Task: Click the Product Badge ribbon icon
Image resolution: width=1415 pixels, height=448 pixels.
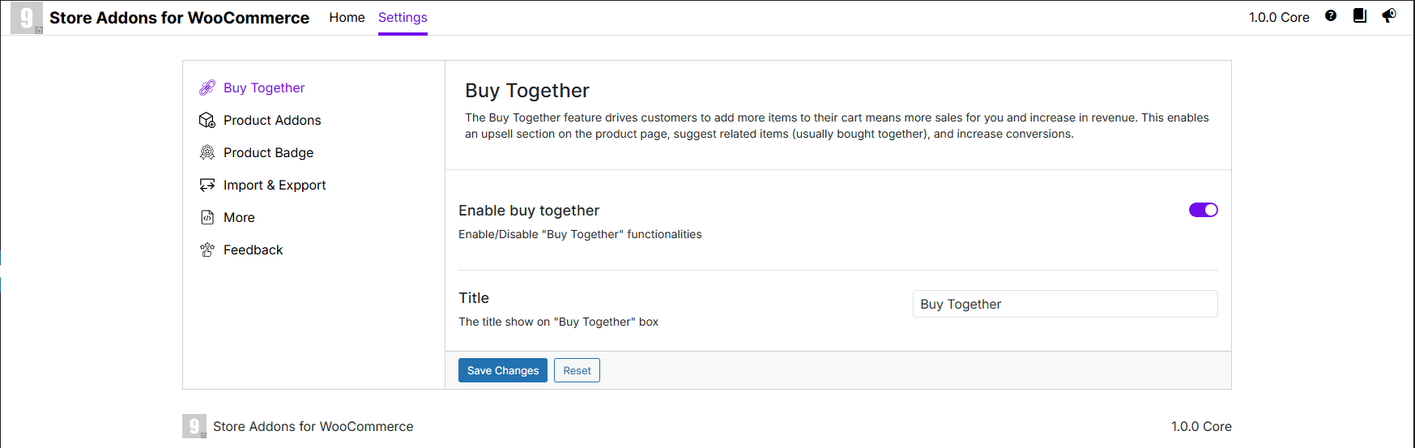Action: [207, 152]
